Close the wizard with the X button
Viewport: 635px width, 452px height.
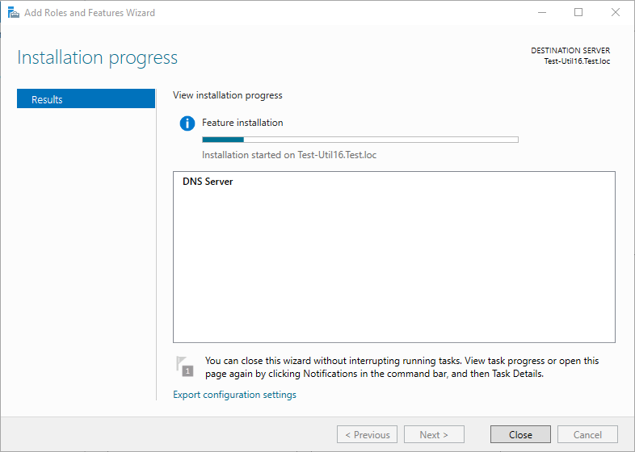615,13
